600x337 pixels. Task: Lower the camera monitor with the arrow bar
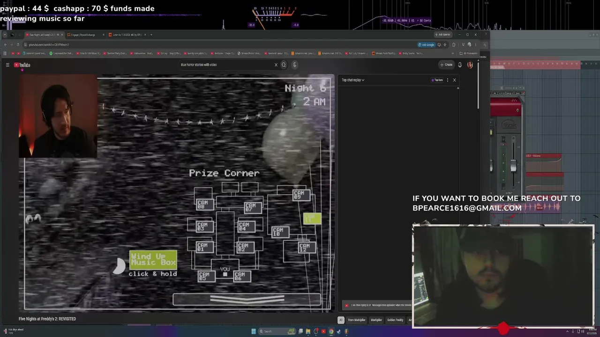[x=247, y=299]
